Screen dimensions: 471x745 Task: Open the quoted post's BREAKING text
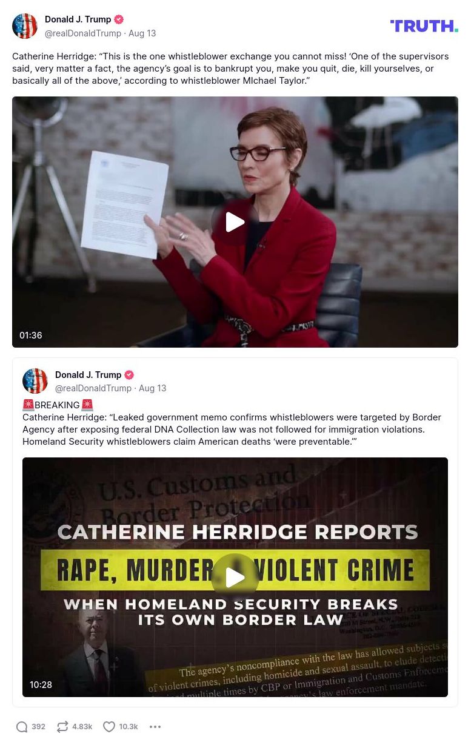[x=57, y=405]
